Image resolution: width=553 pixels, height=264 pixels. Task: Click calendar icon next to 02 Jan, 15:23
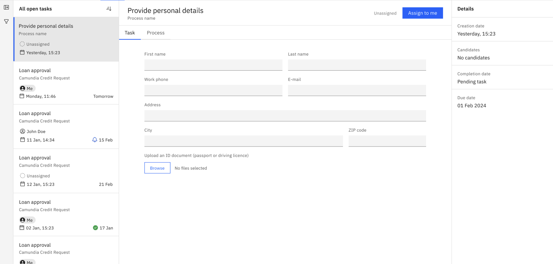[22, 228]
